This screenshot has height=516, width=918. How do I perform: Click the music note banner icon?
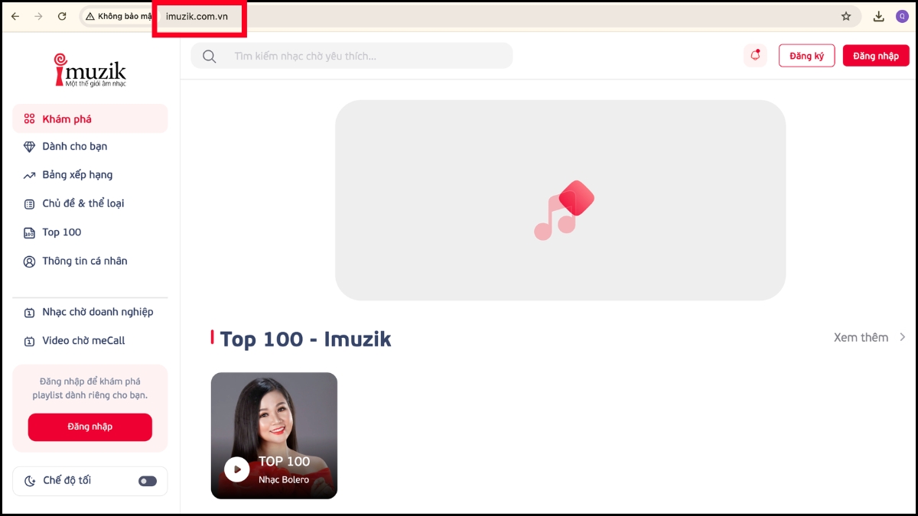tap(563, 211)
